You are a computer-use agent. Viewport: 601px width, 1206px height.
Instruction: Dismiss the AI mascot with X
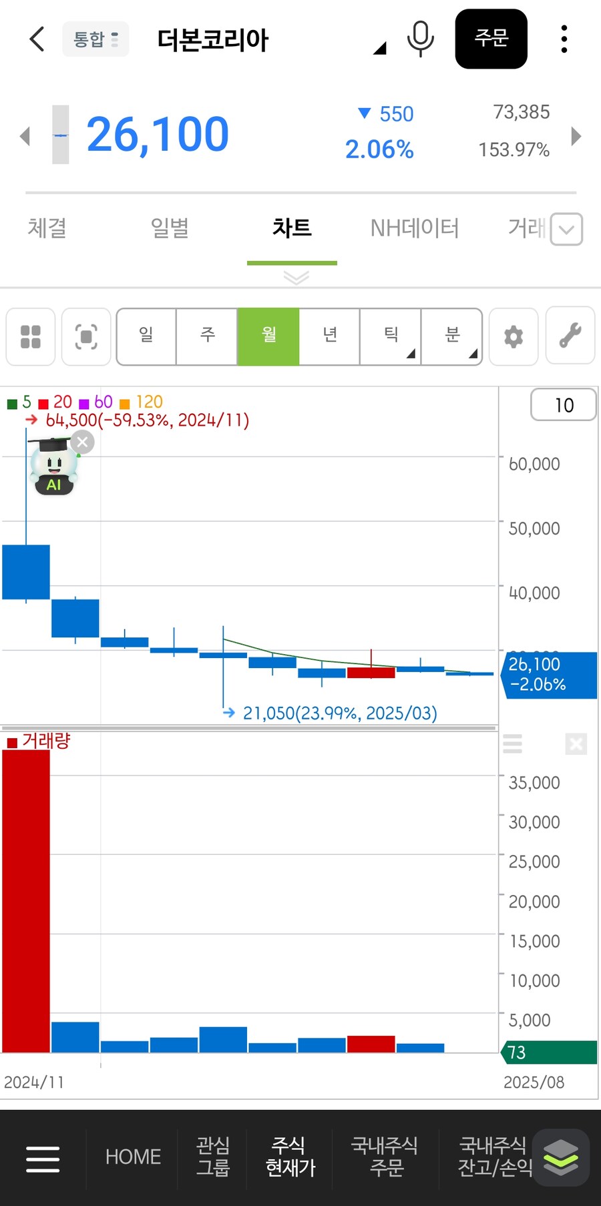point(83,442)
